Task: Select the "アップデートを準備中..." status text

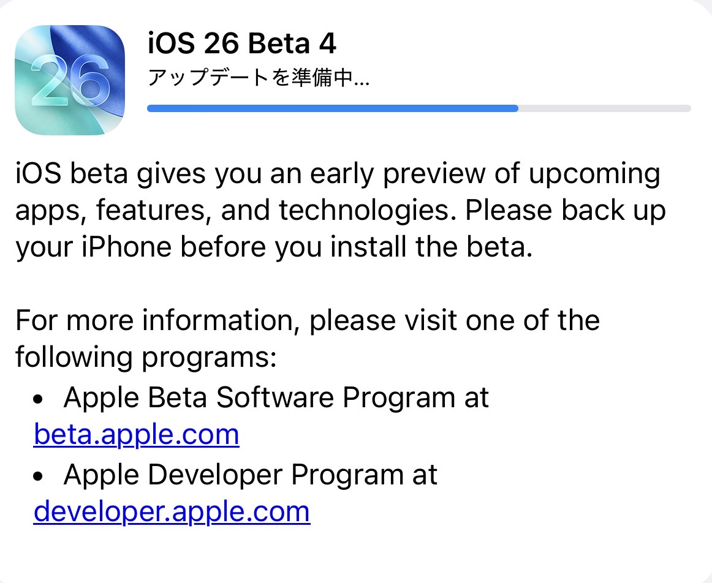Action: click(x=258, y=78)
